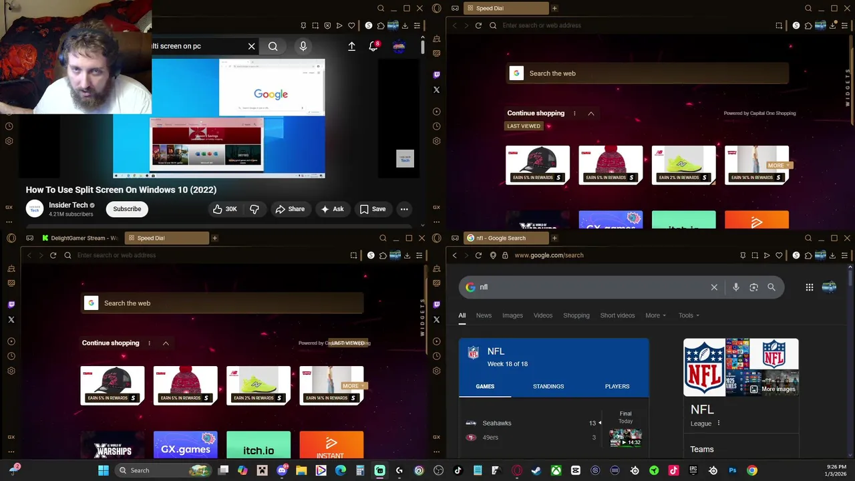Search by voice in Google
The image size is (855, 481).
pos(735,287)
